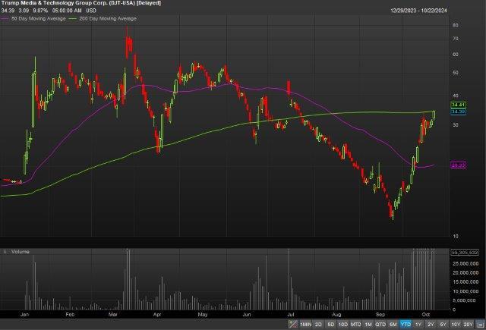Choose the 10D range button

coord(342,324)
